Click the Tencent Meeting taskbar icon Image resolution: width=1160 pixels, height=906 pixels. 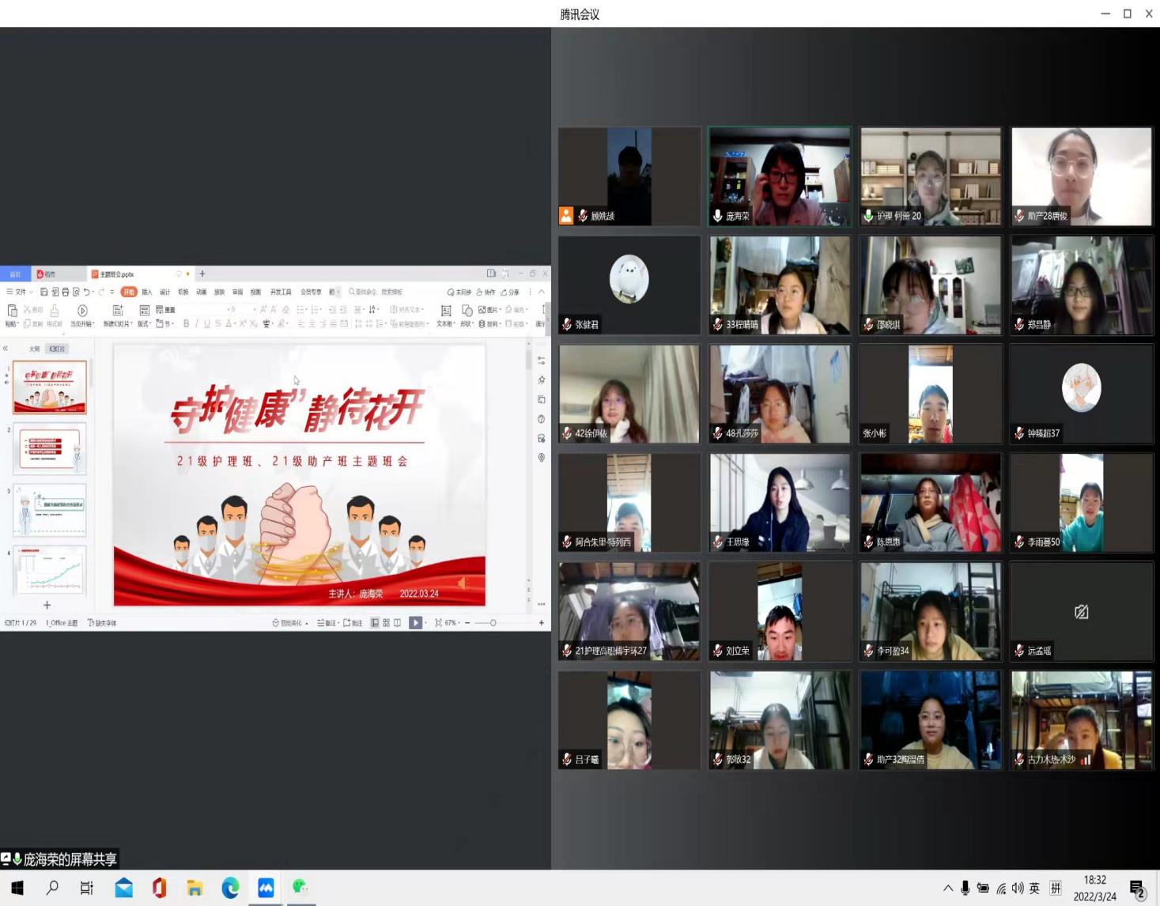pos(266,888)
